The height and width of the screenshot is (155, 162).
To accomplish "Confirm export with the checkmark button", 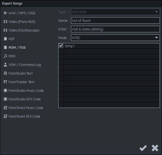I will [143, 148].
